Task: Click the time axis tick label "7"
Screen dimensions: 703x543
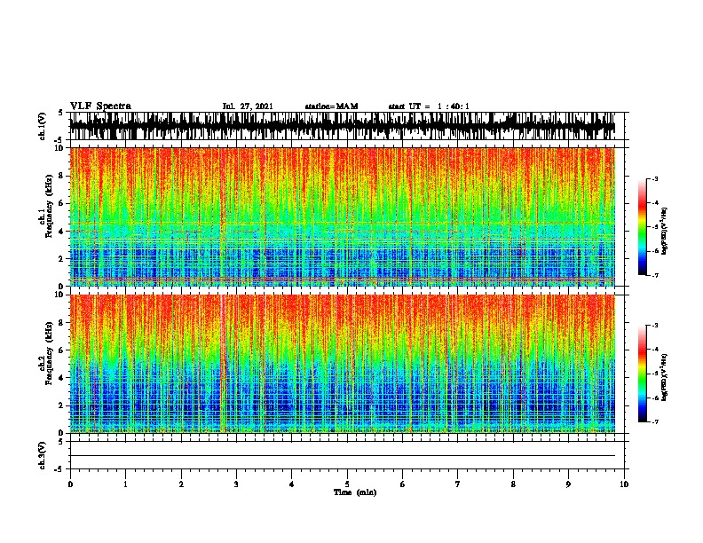Action: click(x=458, y=484)
